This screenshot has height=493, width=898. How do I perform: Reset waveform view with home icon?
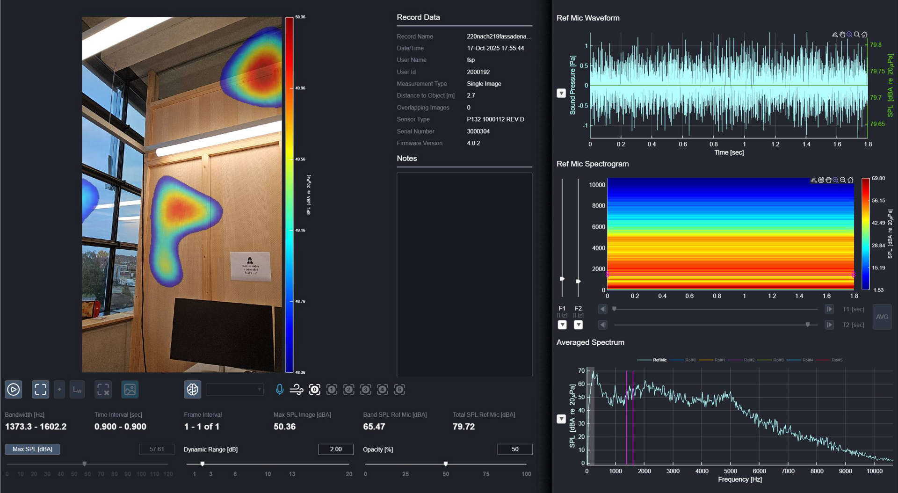coord(864,35)
